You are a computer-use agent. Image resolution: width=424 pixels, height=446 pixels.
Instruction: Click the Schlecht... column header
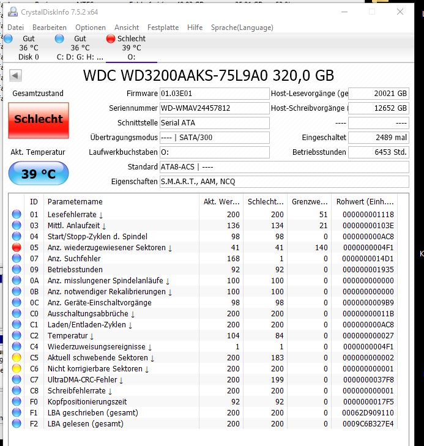coord(266,202)
